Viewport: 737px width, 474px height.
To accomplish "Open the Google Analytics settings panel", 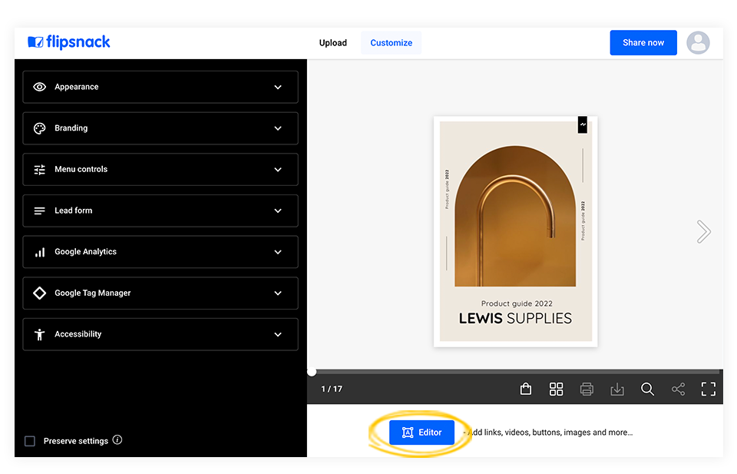I will tap(160, 252).
